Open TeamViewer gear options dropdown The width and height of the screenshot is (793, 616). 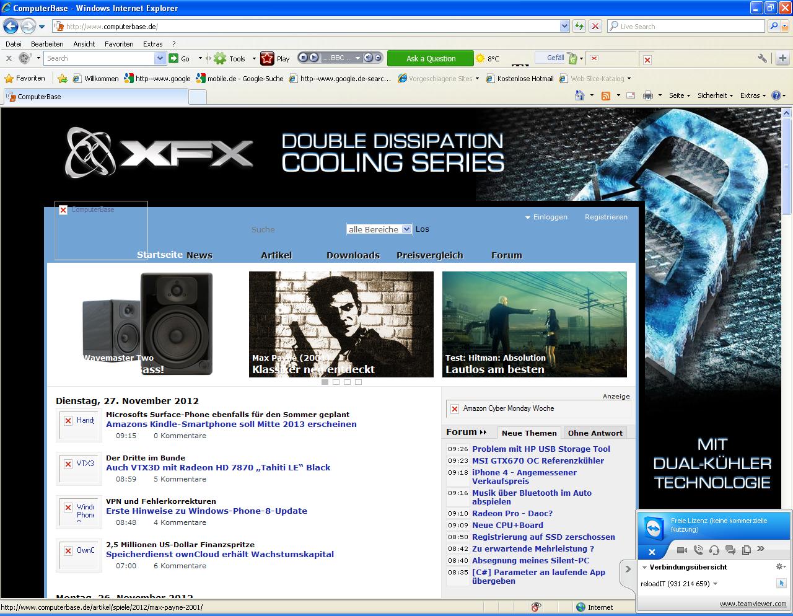click(x=781, y=566)
